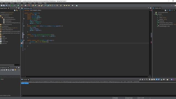Open the Refactor menu
The width and height of the screenshot is (176, 99).
(x=12, y=3)
